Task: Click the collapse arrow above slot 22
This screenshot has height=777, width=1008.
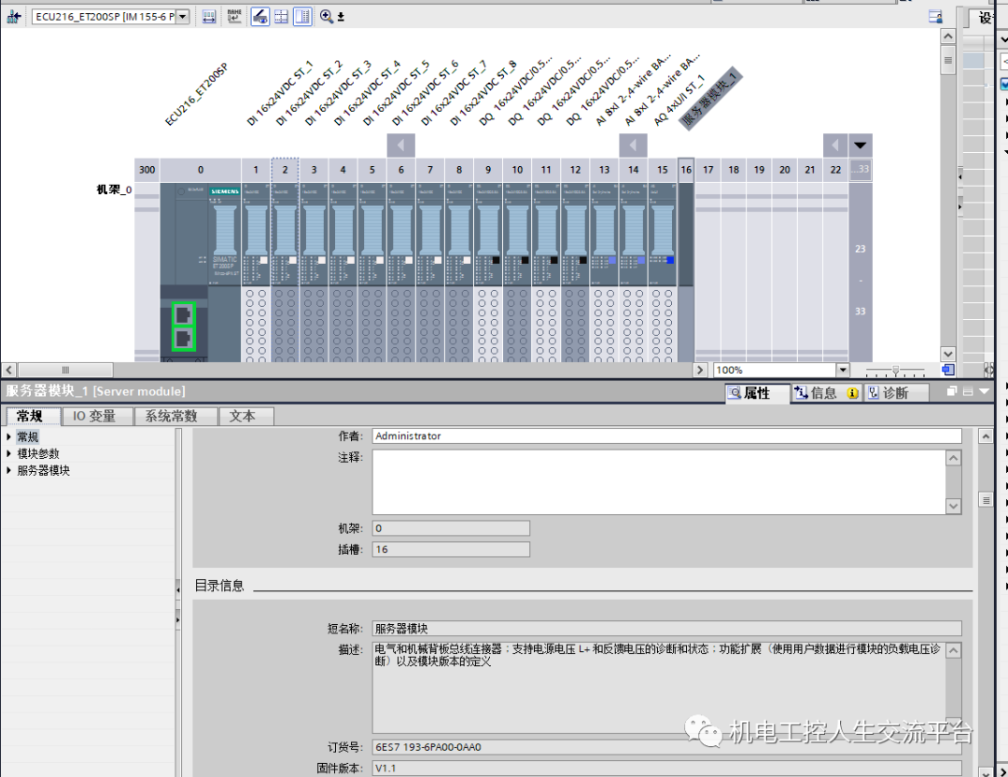Action: (835, 146)
